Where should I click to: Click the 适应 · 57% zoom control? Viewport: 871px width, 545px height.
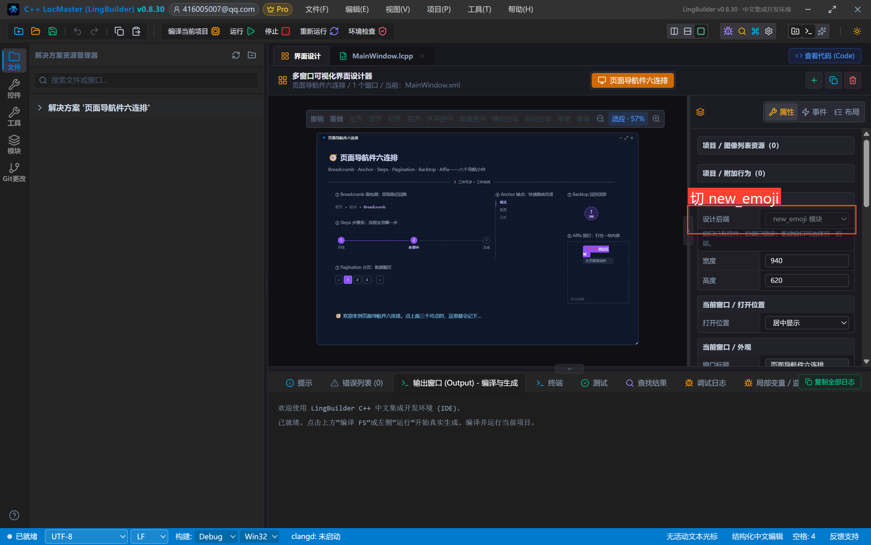tap(628, 119)
